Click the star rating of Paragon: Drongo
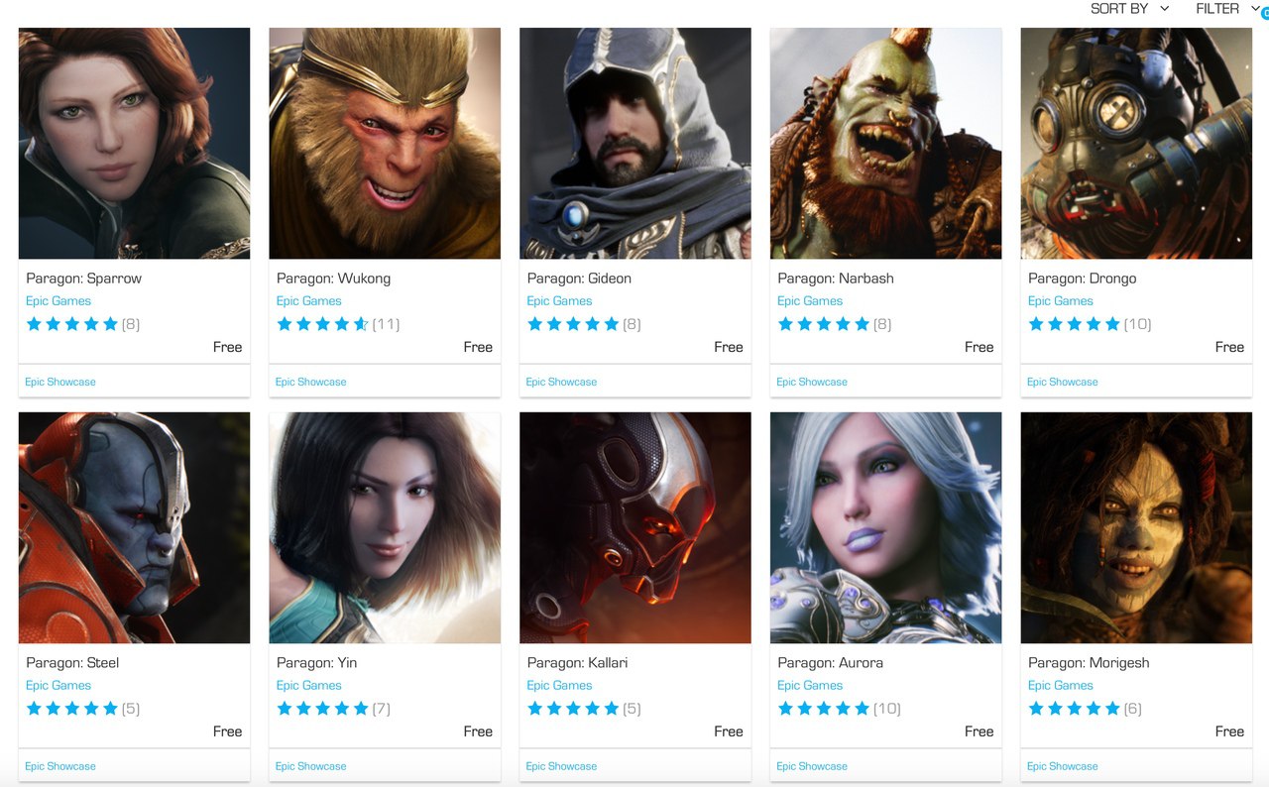The height and width of the screenshot is (787, 1269). 1074,324
